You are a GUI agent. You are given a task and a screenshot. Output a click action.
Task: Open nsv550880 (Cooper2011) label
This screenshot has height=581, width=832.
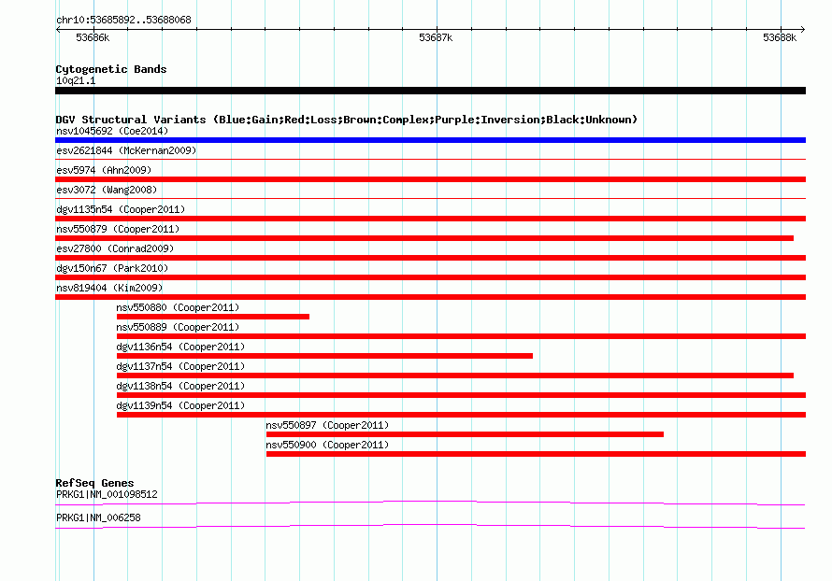click(x=178, y=307)
